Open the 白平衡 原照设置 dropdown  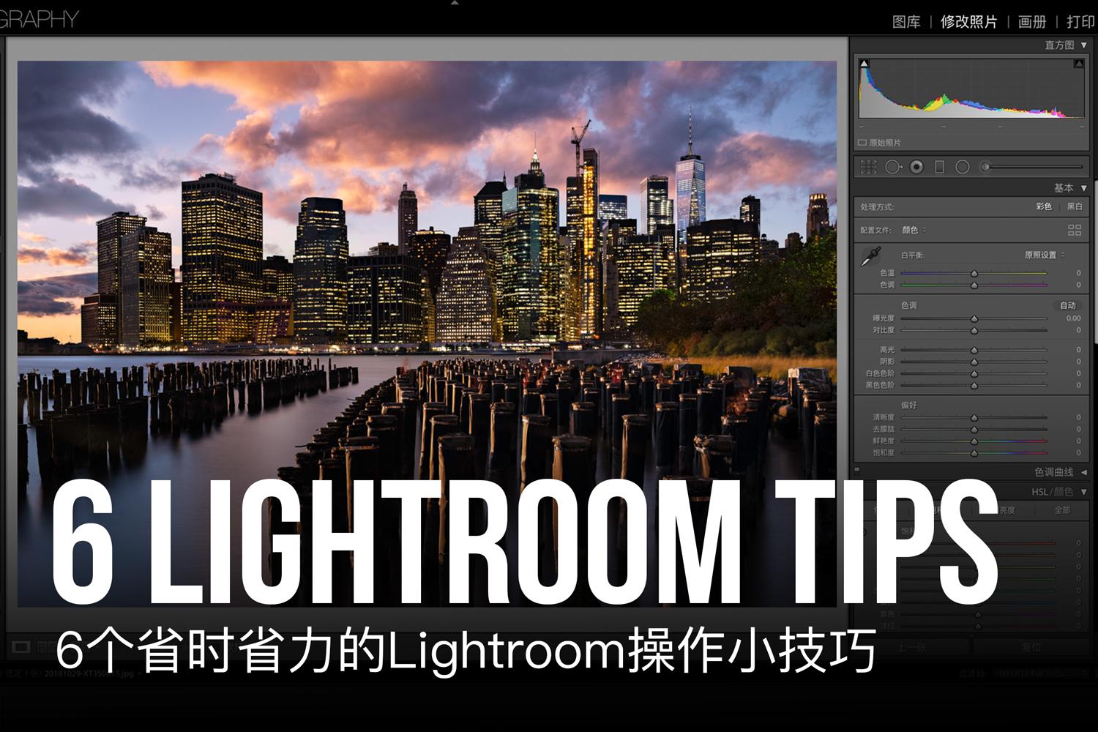1045,255
